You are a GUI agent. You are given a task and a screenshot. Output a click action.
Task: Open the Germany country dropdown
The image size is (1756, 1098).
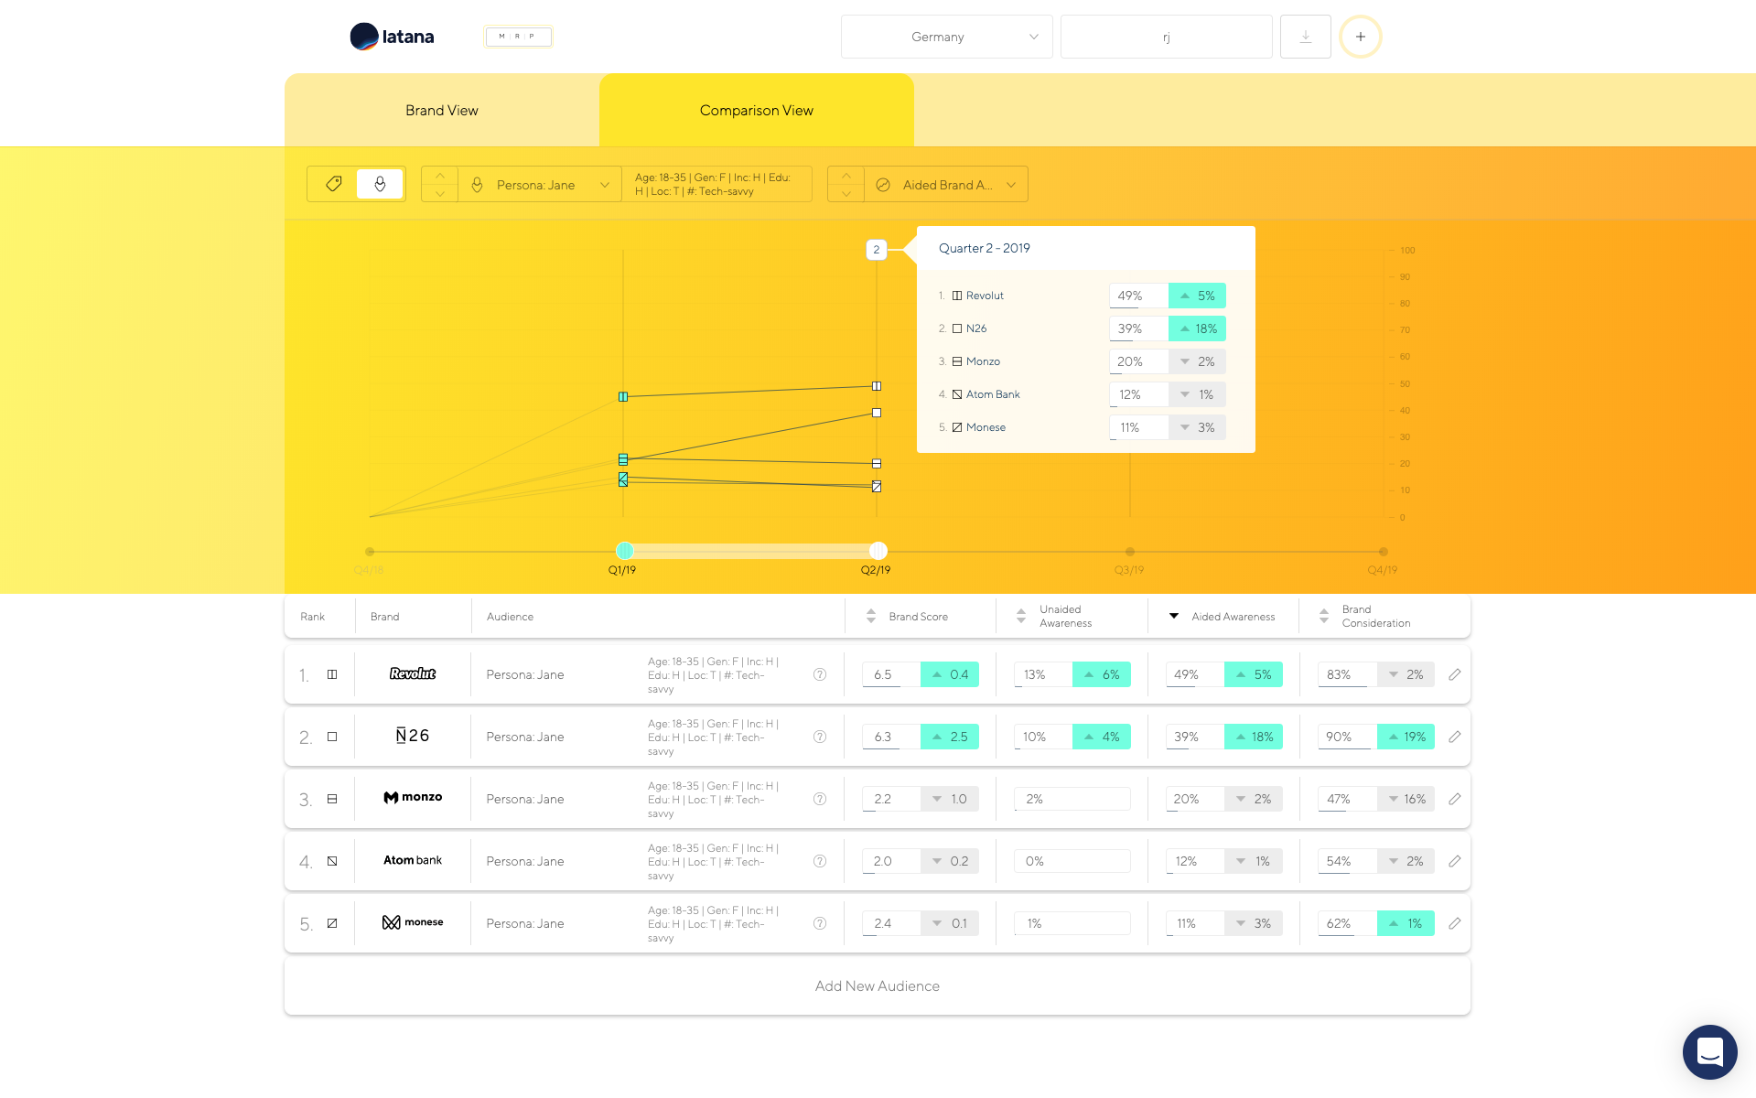click(946, 37)
